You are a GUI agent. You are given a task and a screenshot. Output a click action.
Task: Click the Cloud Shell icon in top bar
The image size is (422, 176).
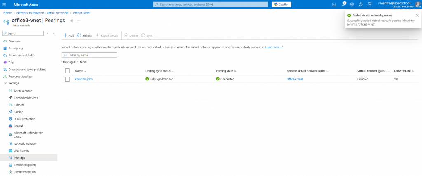click(x=334, y=4)
